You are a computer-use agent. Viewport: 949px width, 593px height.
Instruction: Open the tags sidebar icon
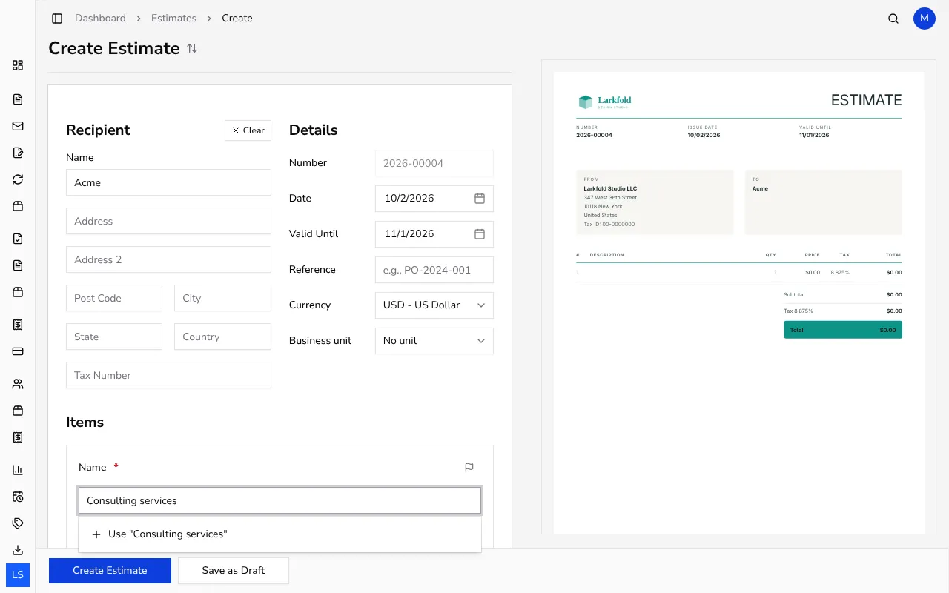click(x=18, y=523)
